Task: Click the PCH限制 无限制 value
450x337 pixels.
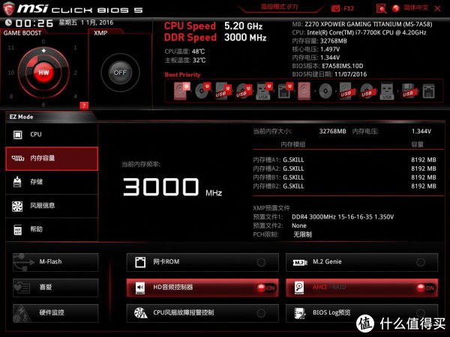Action: pyautogui.click(x=302, y=234)
